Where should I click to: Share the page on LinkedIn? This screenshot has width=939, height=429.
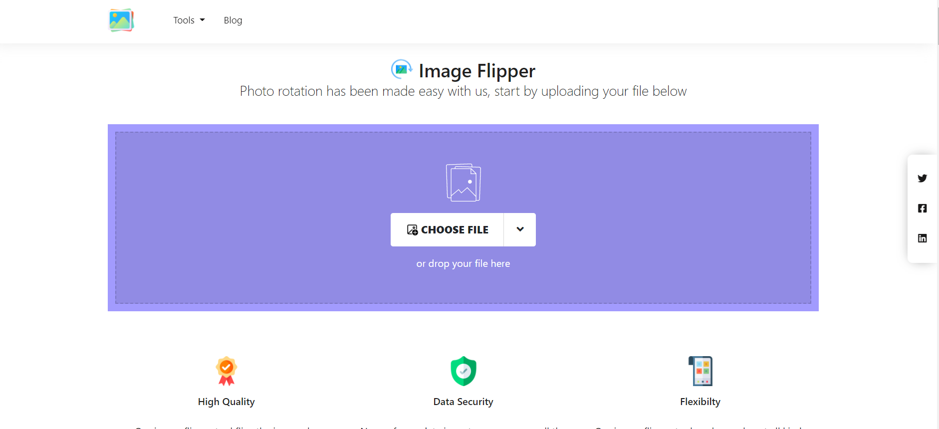click(x=922, y=238)
